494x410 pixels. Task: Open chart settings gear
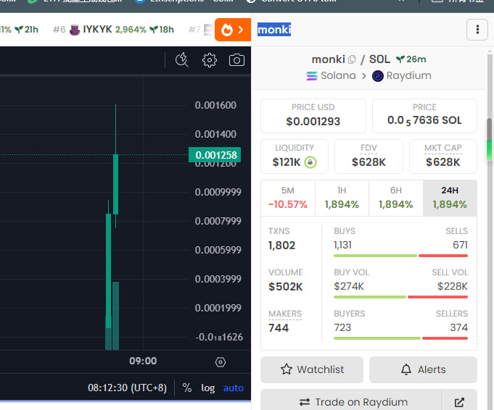(x=210, y=60)
